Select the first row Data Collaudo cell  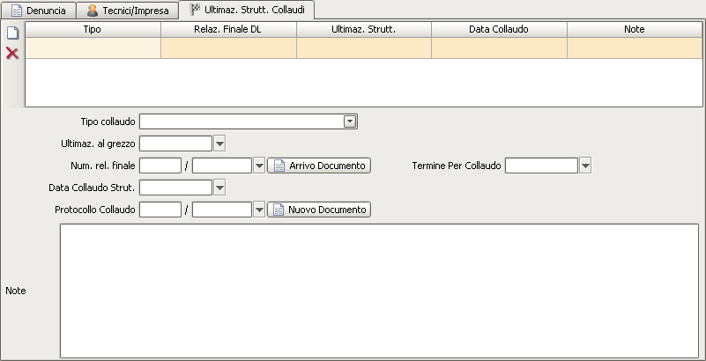499,48
